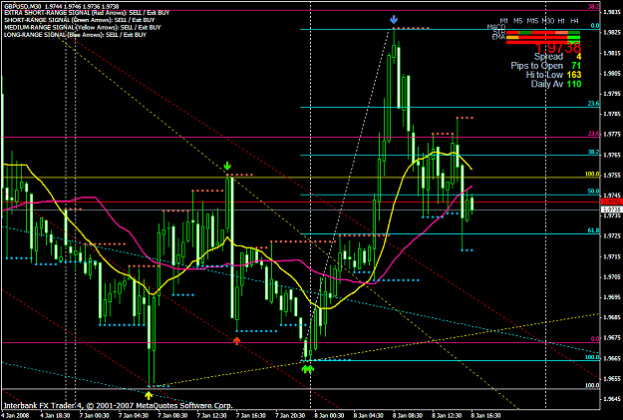Click the blue down arrow long-range sell signal
The image size is (623, 420).
394,20
